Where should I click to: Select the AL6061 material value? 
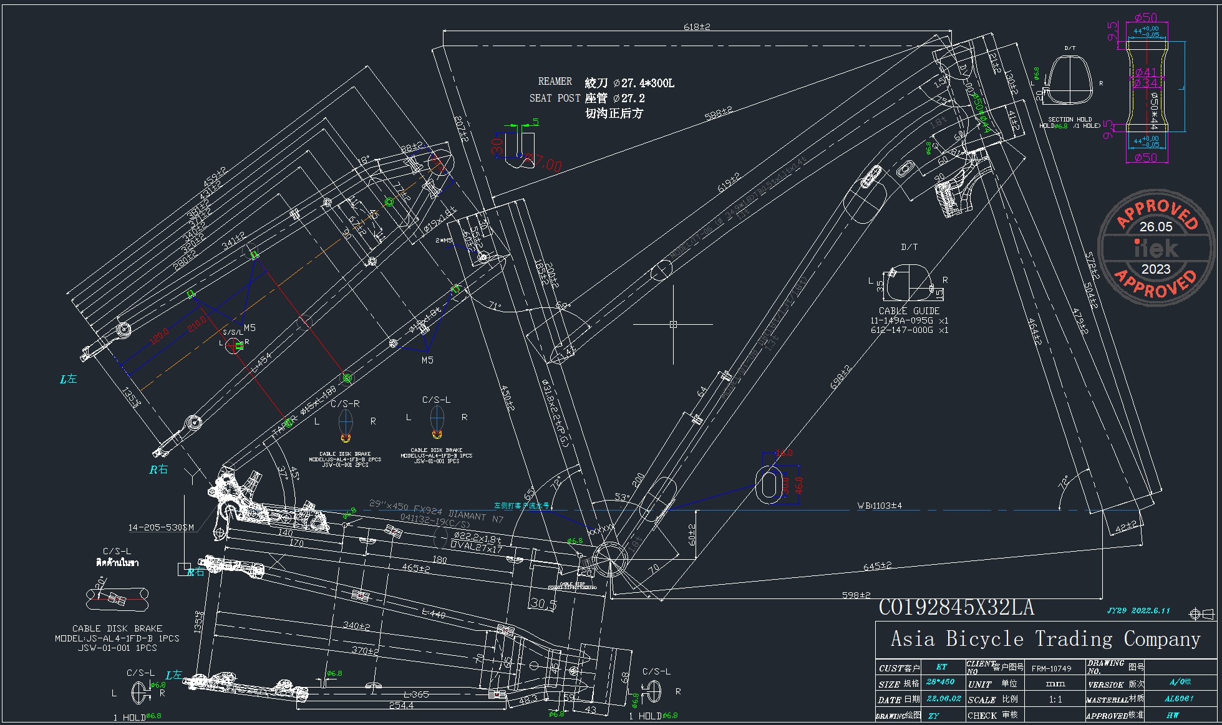coord(1178,699)
